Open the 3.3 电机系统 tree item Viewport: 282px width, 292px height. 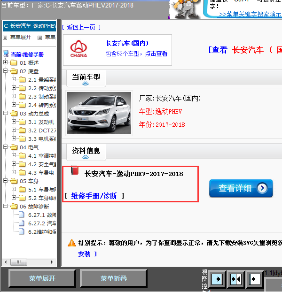point(42,139)
